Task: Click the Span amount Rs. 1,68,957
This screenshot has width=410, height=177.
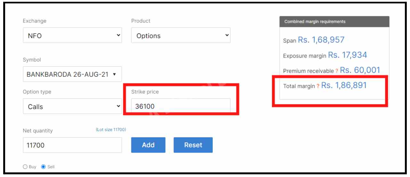Action: (x=321, y=40)
